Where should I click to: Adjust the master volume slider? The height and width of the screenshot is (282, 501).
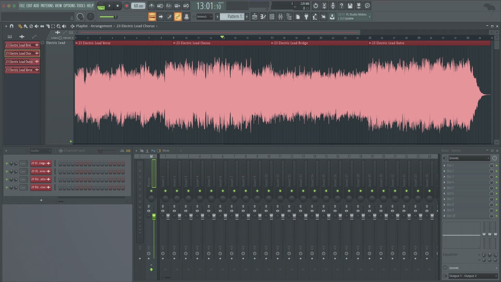click(x=116, y=17)
